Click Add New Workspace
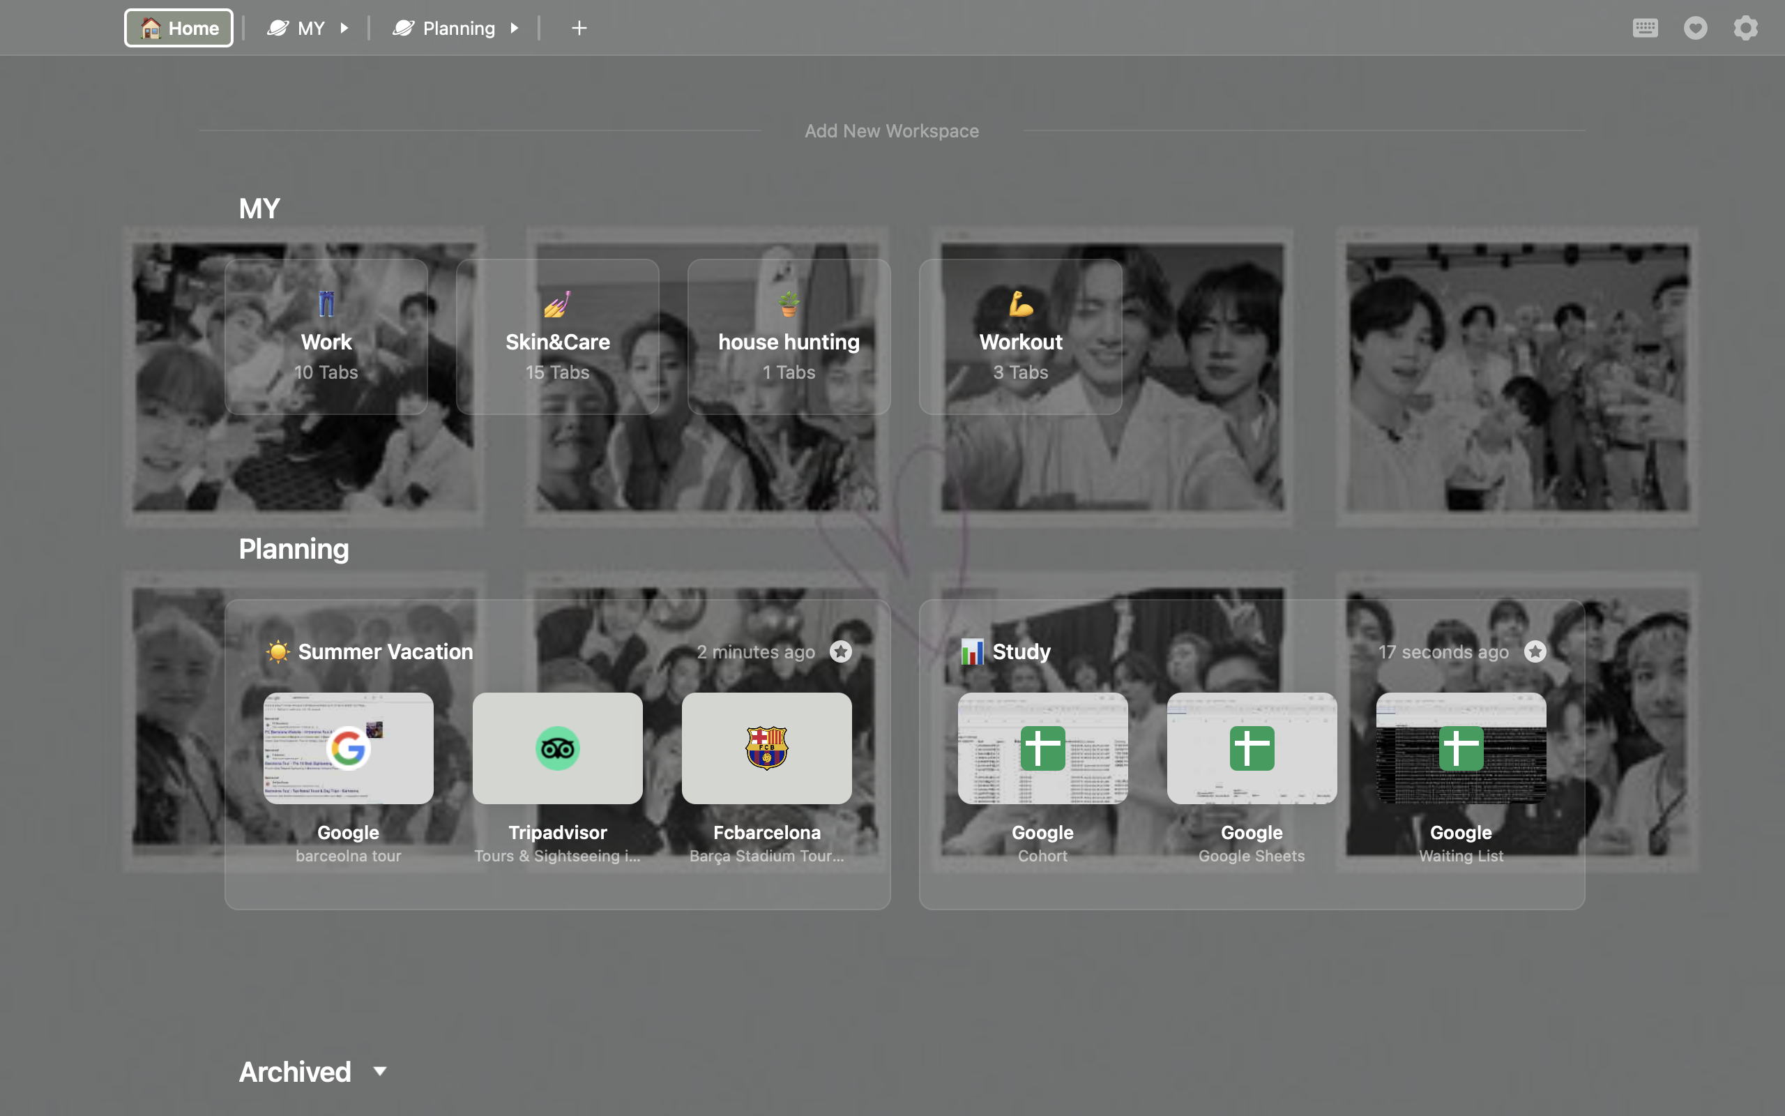 pyautogui.click(x=891, y=130)
